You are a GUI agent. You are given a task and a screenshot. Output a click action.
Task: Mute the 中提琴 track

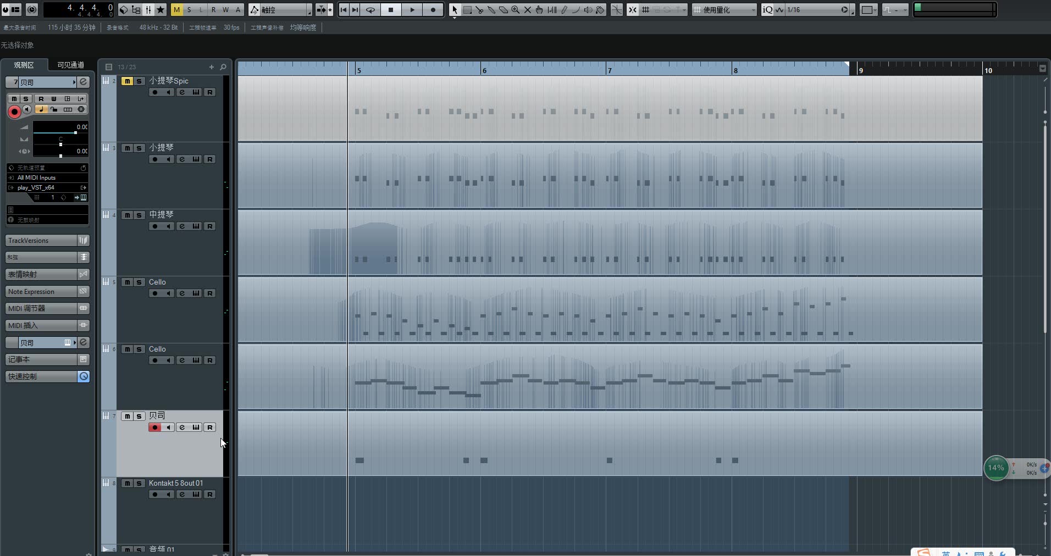[x=127, y=215]
